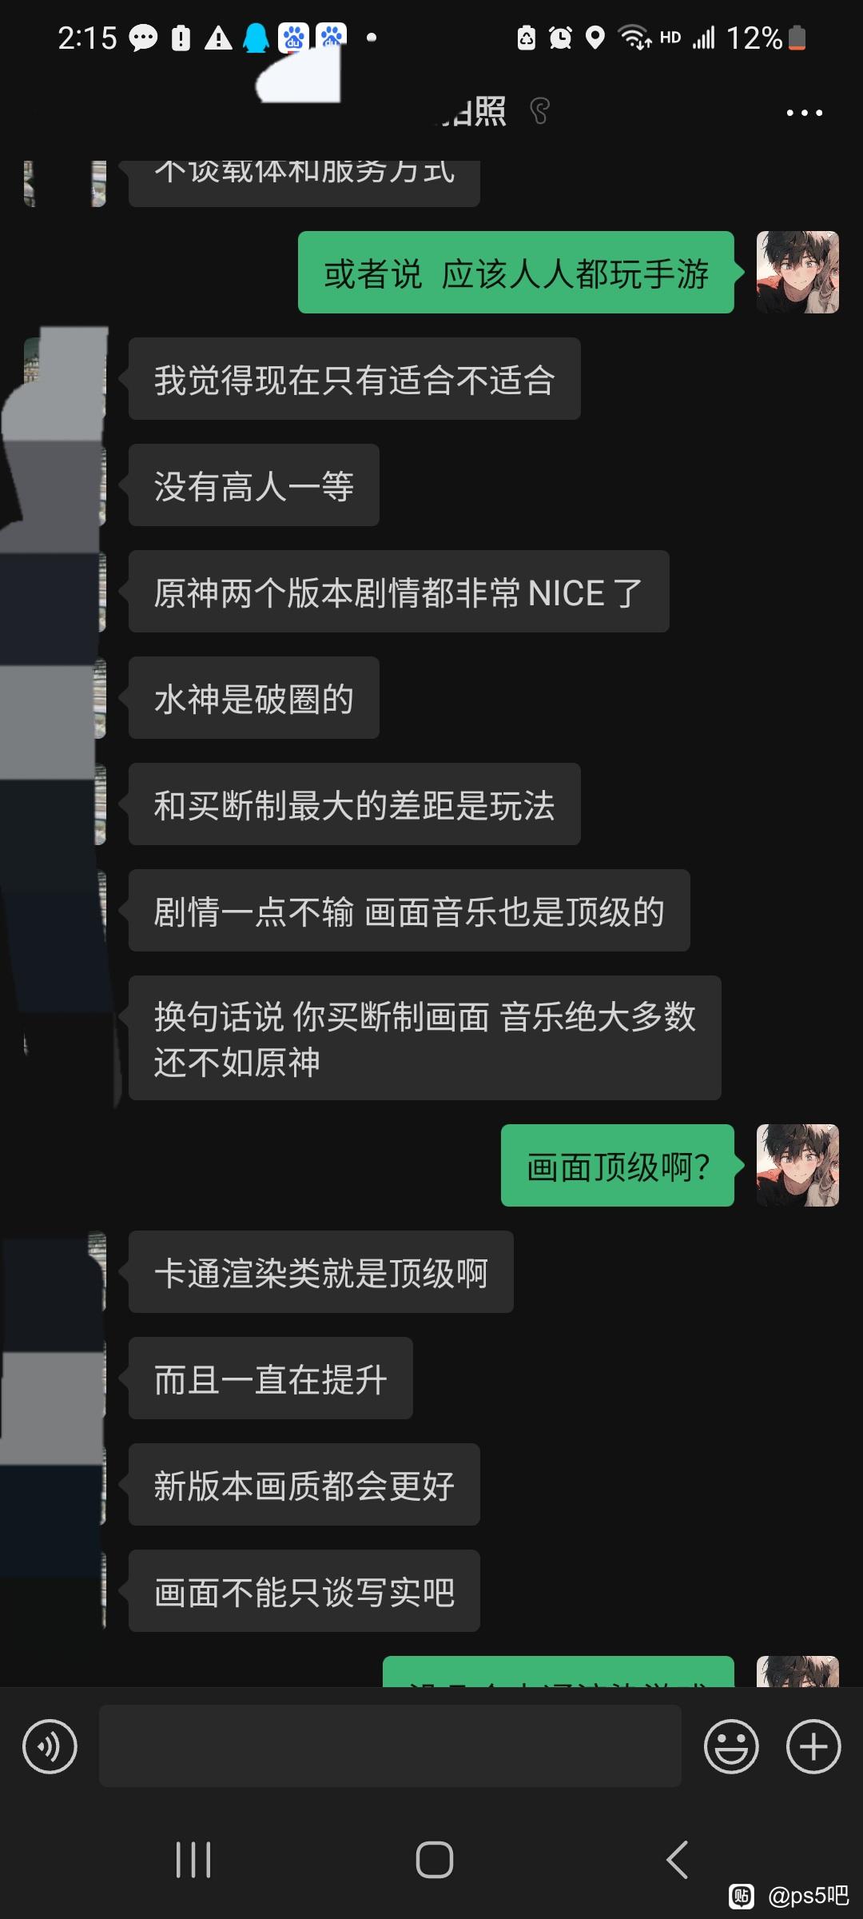This screenshot has height=1919, width=863.
Task: Tap the Android back navigation arrow
Action: 677,1860
